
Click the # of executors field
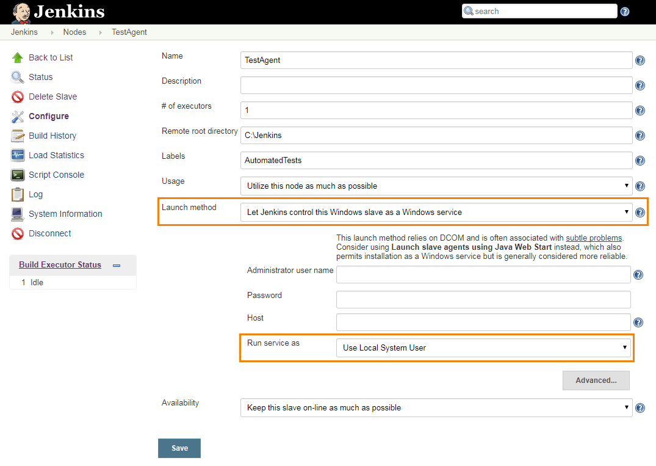(x=436, y=111)
